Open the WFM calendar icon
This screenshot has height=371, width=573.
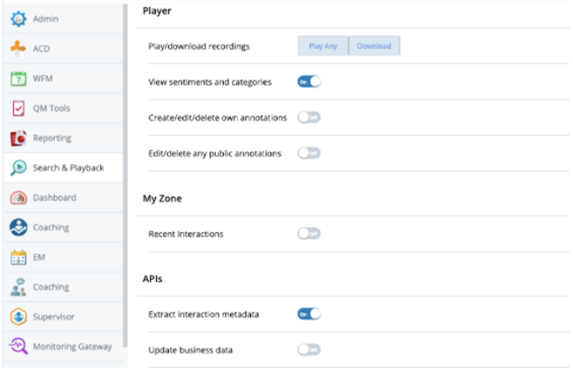pos(18,78)
